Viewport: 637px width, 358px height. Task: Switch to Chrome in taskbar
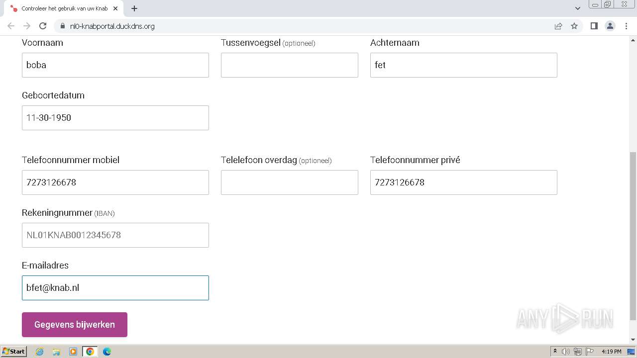coord(90,352)
